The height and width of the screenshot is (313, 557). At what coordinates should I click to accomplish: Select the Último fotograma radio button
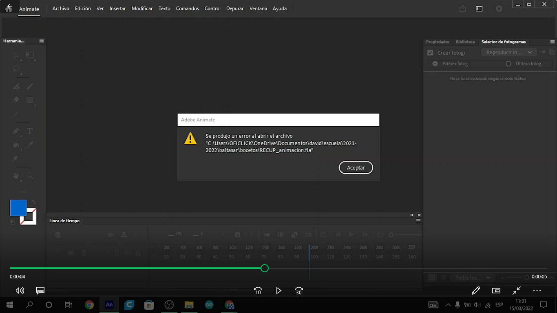tap(508, 64)
